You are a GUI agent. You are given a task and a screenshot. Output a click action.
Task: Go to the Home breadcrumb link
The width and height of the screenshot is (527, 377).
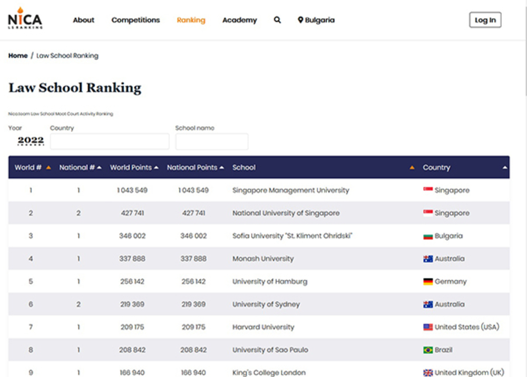pyautogui.click(x=18, y=56)
